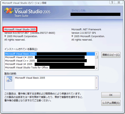Confirm with the OK button
125x114 pixels.
click(x=111, y=95)
